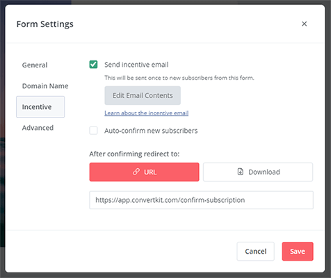Click the file download icon beside Download
The height and width of the screenshot is (278, 331).
(241, 172)
